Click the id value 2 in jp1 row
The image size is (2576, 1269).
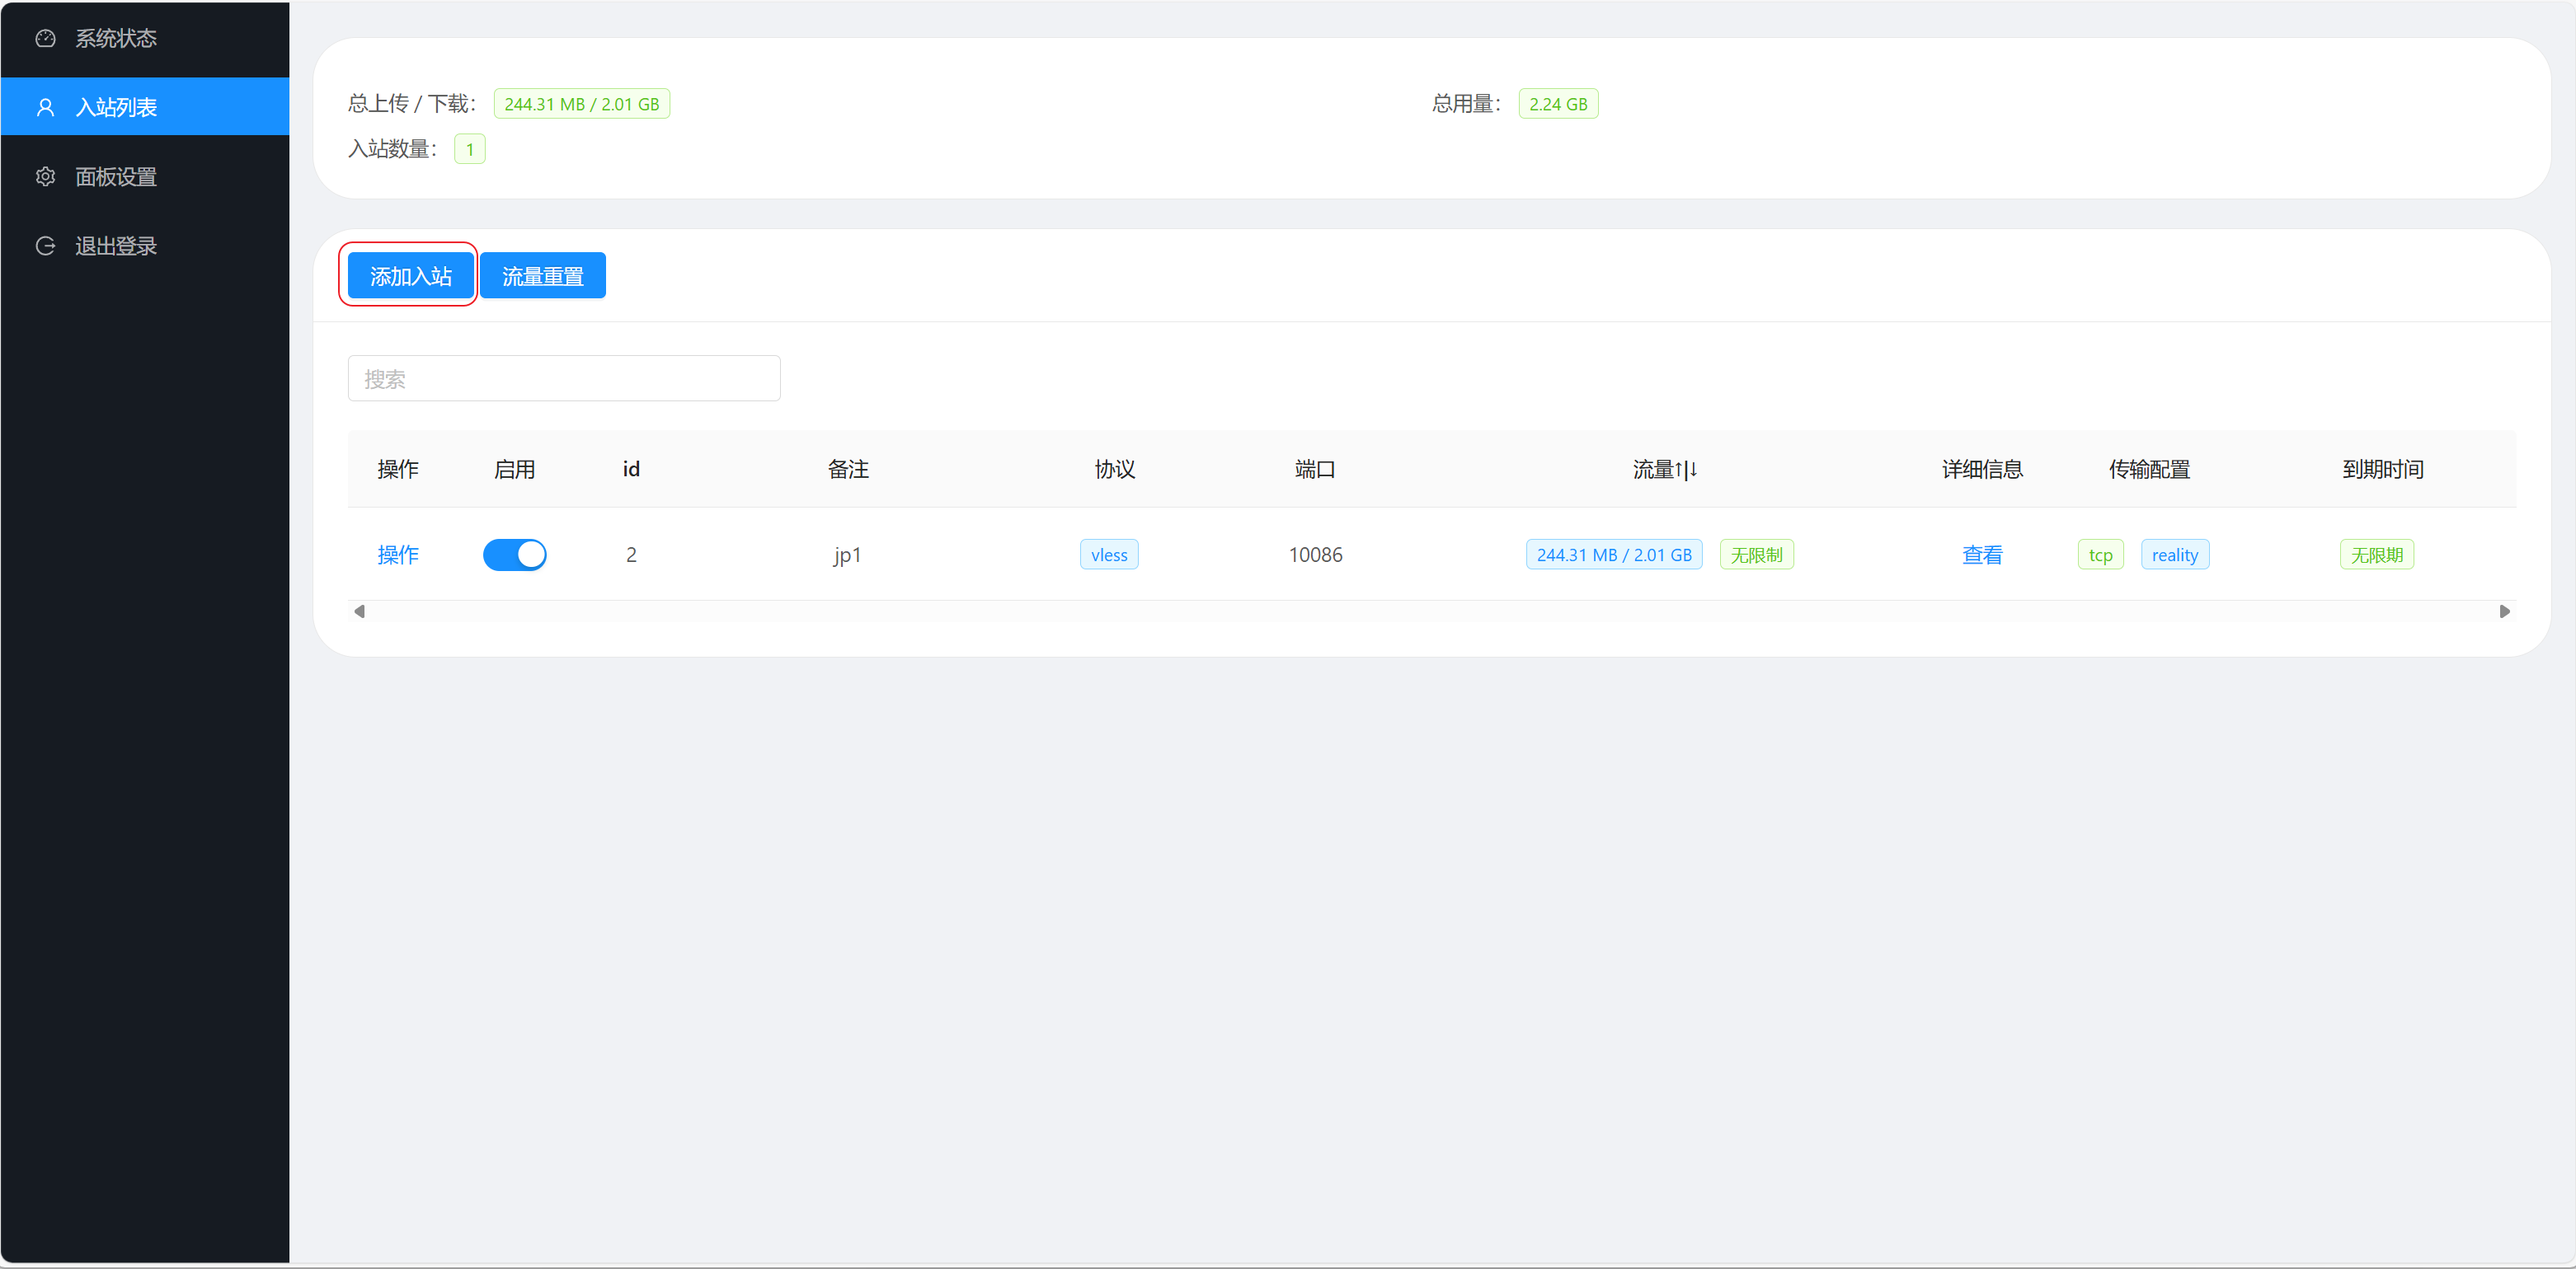tap(631, 555)
